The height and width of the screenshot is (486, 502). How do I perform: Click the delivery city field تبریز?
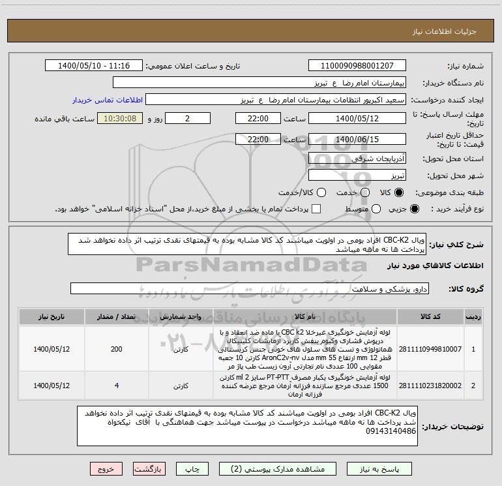click(357, 175)
